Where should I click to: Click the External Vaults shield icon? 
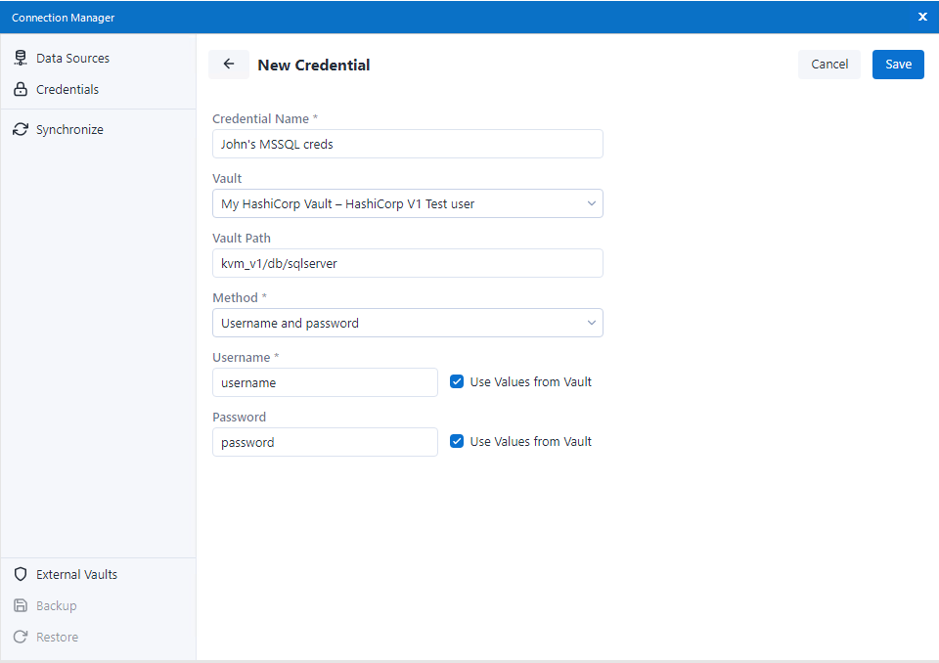point(21,574)
